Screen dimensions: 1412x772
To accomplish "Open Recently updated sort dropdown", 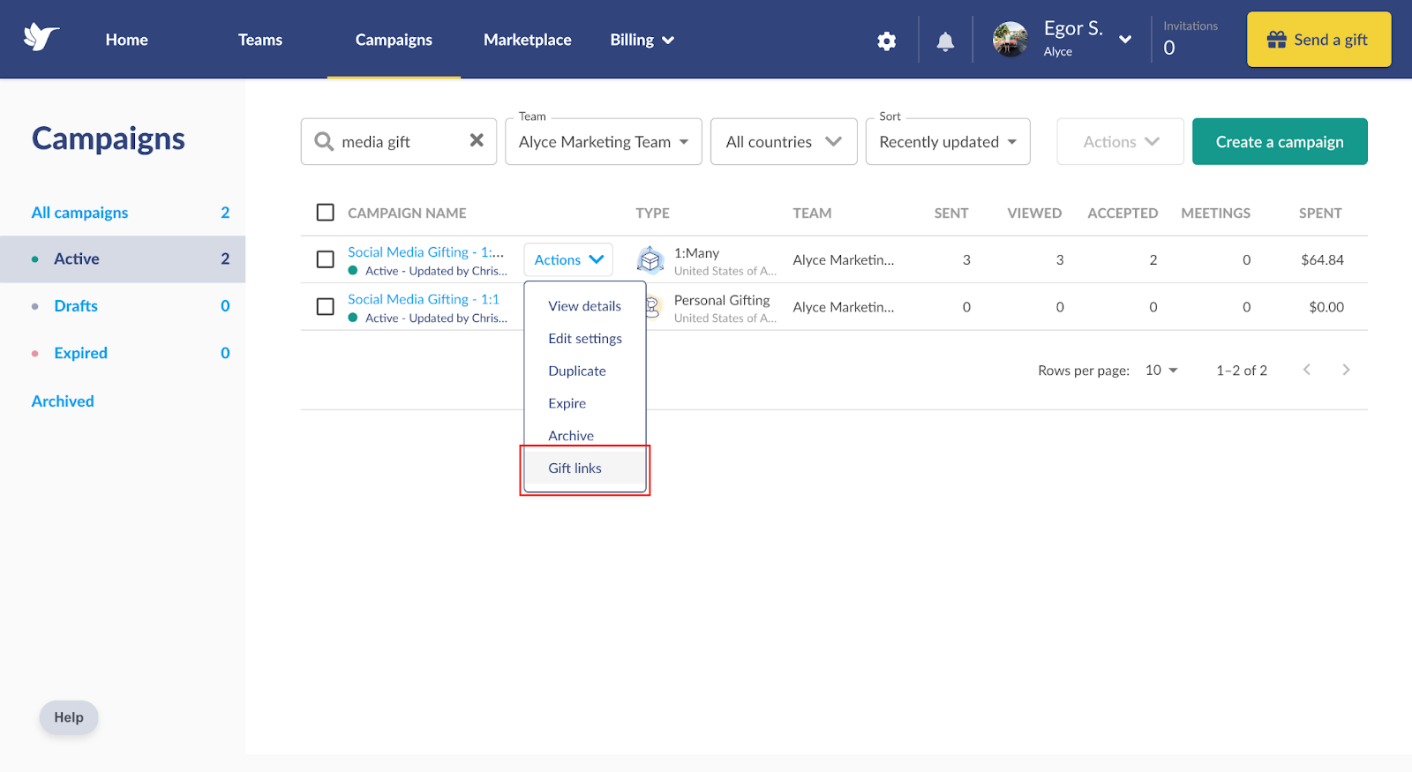I will (948, 141).
